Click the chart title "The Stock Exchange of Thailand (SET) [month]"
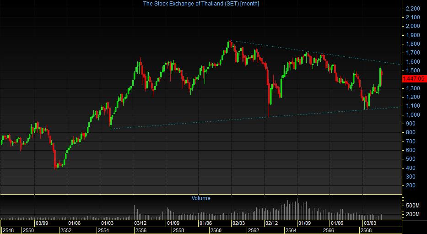 pos(201,4)
